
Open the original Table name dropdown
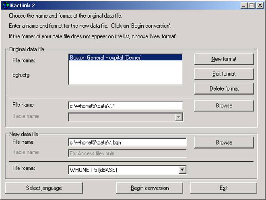pyautogui.click(x=178, y=117)
